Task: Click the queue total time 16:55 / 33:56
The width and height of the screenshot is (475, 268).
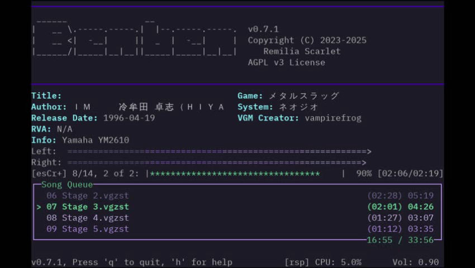Action: coord(400,240)
